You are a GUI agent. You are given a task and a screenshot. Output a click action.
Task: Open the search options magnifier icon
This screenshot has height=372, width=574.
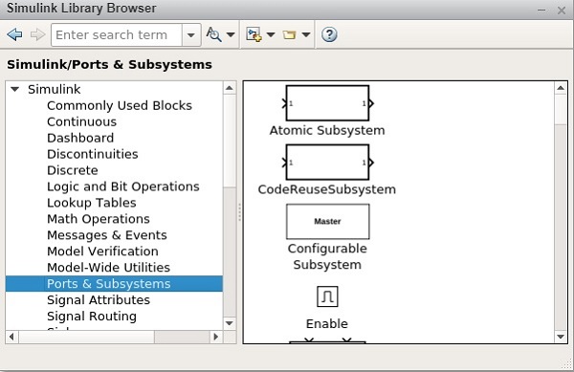(x=213, y=34)
